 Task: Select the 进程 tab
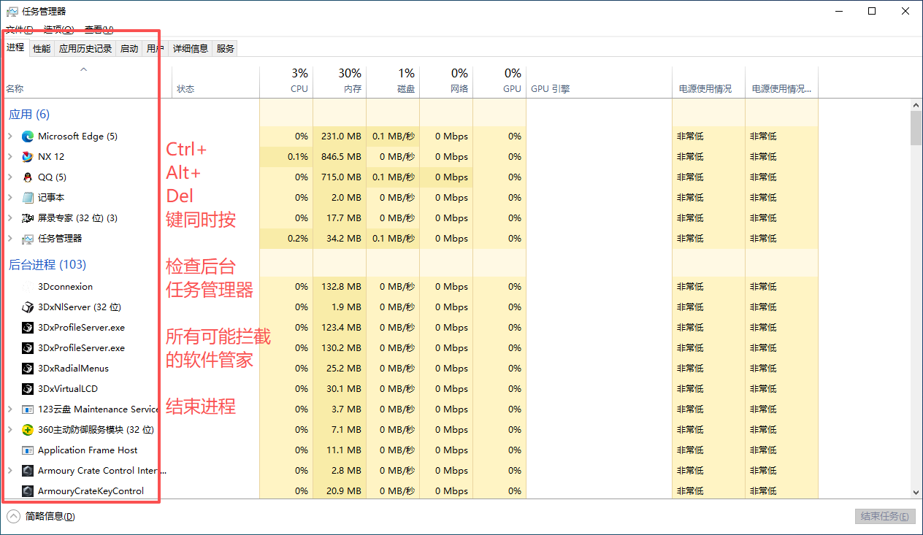click(x=15, y=47)
